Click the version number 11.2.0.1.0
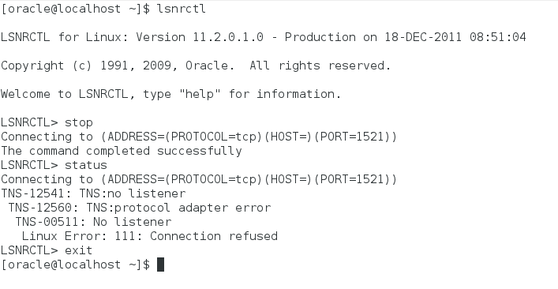This screenshot has height=289, width=558. tap(228, 37)
